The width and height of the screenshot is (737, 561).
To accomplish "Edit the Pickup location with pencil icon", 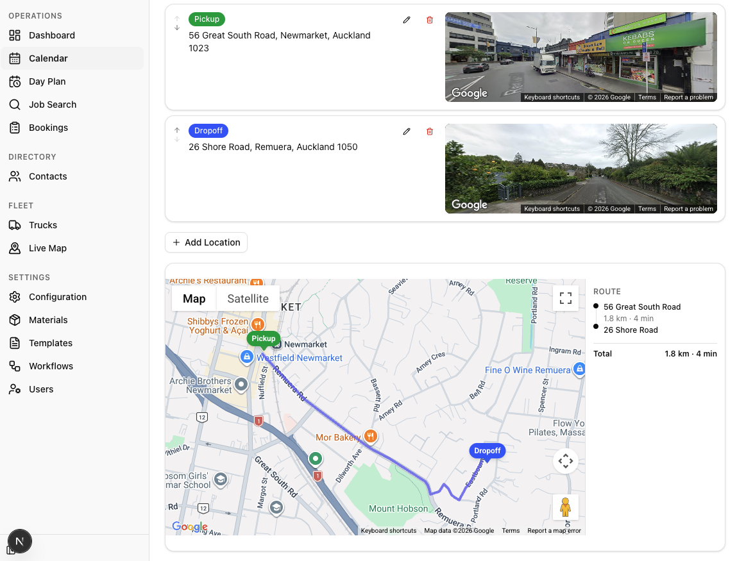I will tap(407, 20).
